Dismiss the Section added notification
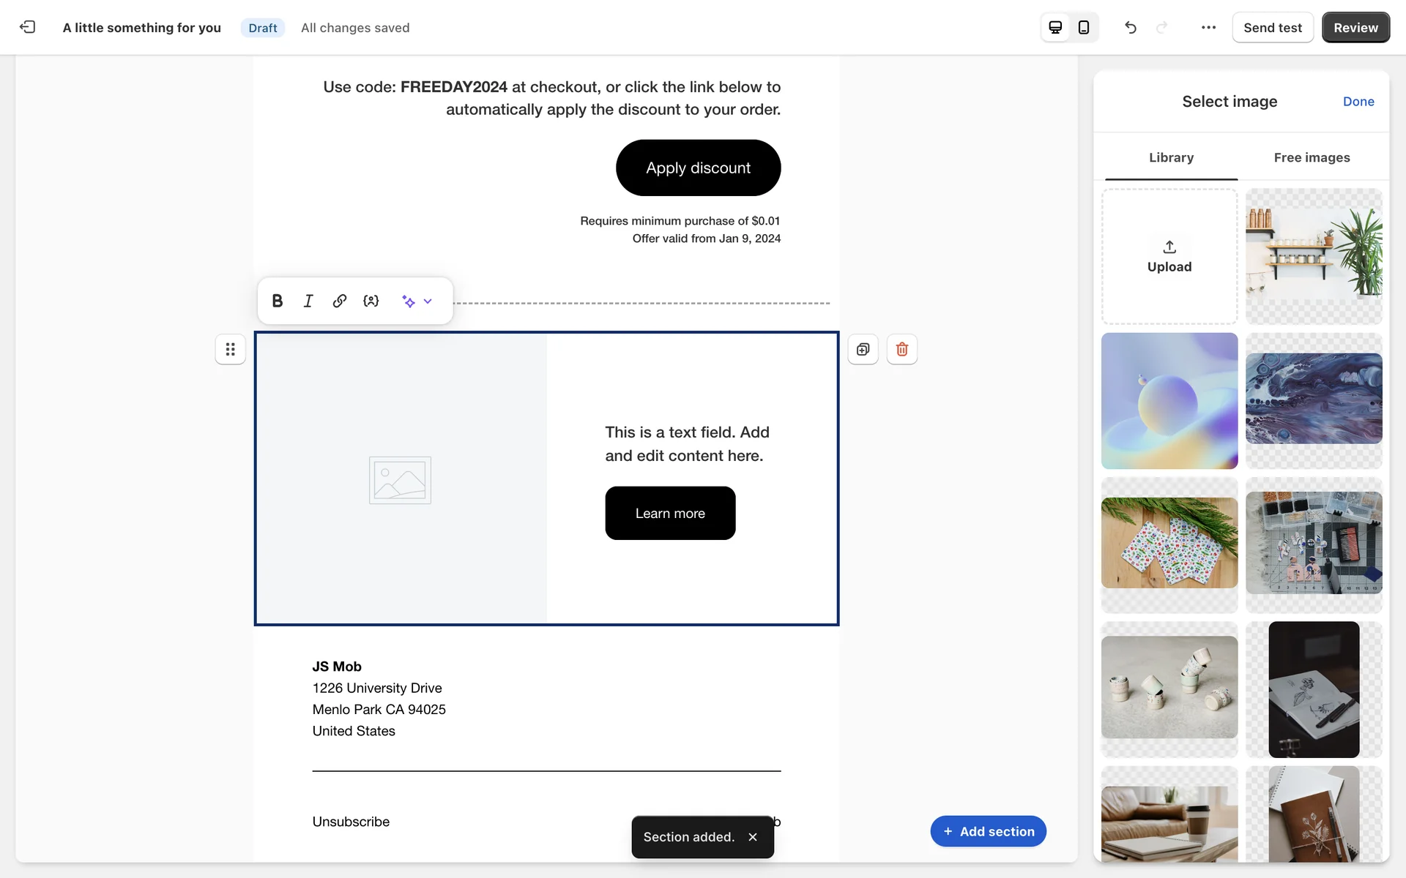The image size is (1406, 878). [753, 836]
